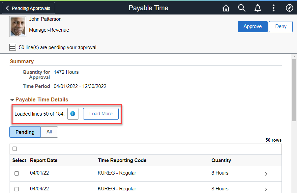Click John Patterson's profile photo
The image size is (297, 193).
coord(18,27)
